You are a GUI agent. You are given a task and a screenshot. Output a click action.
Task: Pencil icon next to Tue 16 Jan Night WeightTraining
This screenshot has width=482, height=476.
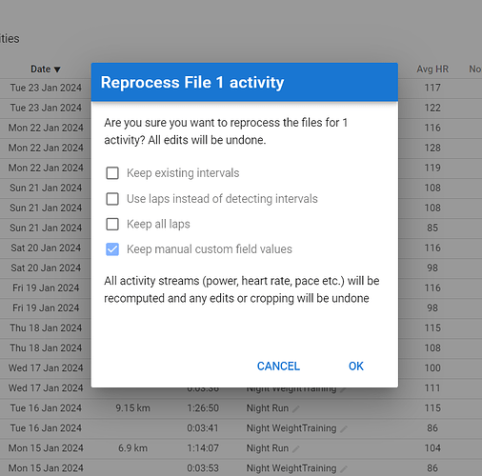344,429
